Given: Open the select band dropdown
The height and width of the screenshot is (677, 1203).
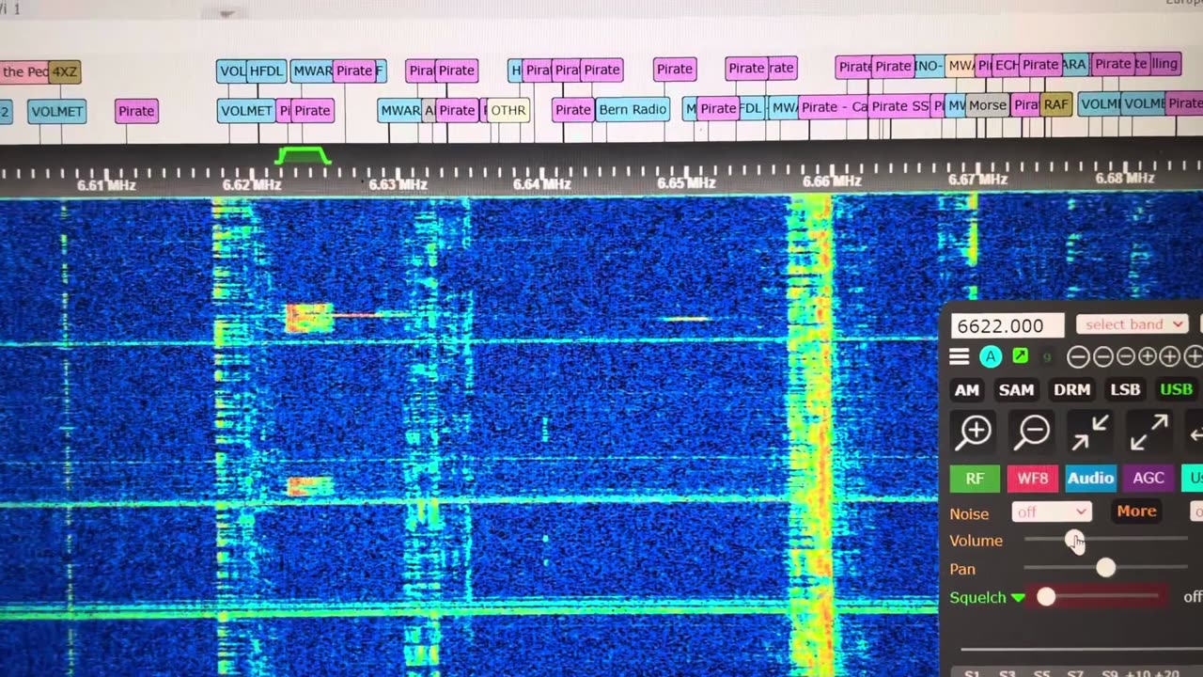Looking at the screenshot, I should (1133, 324).
